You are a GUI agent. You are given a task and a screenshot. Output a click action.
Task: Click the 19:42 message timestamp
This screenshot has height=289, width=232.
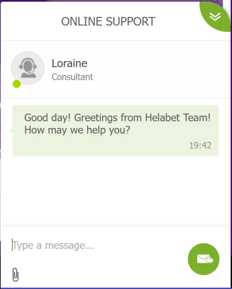coord(200,145)
